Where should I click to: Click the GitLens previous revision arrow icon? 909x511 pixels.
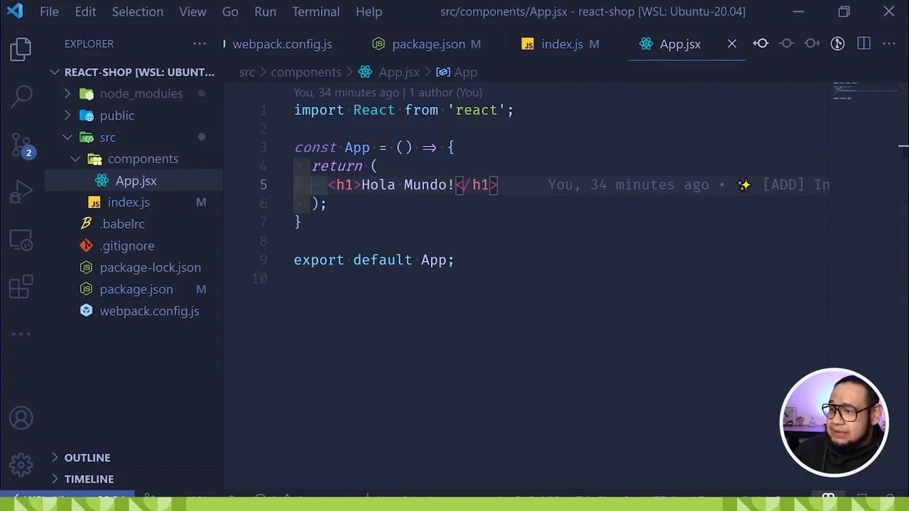point(761,43)
